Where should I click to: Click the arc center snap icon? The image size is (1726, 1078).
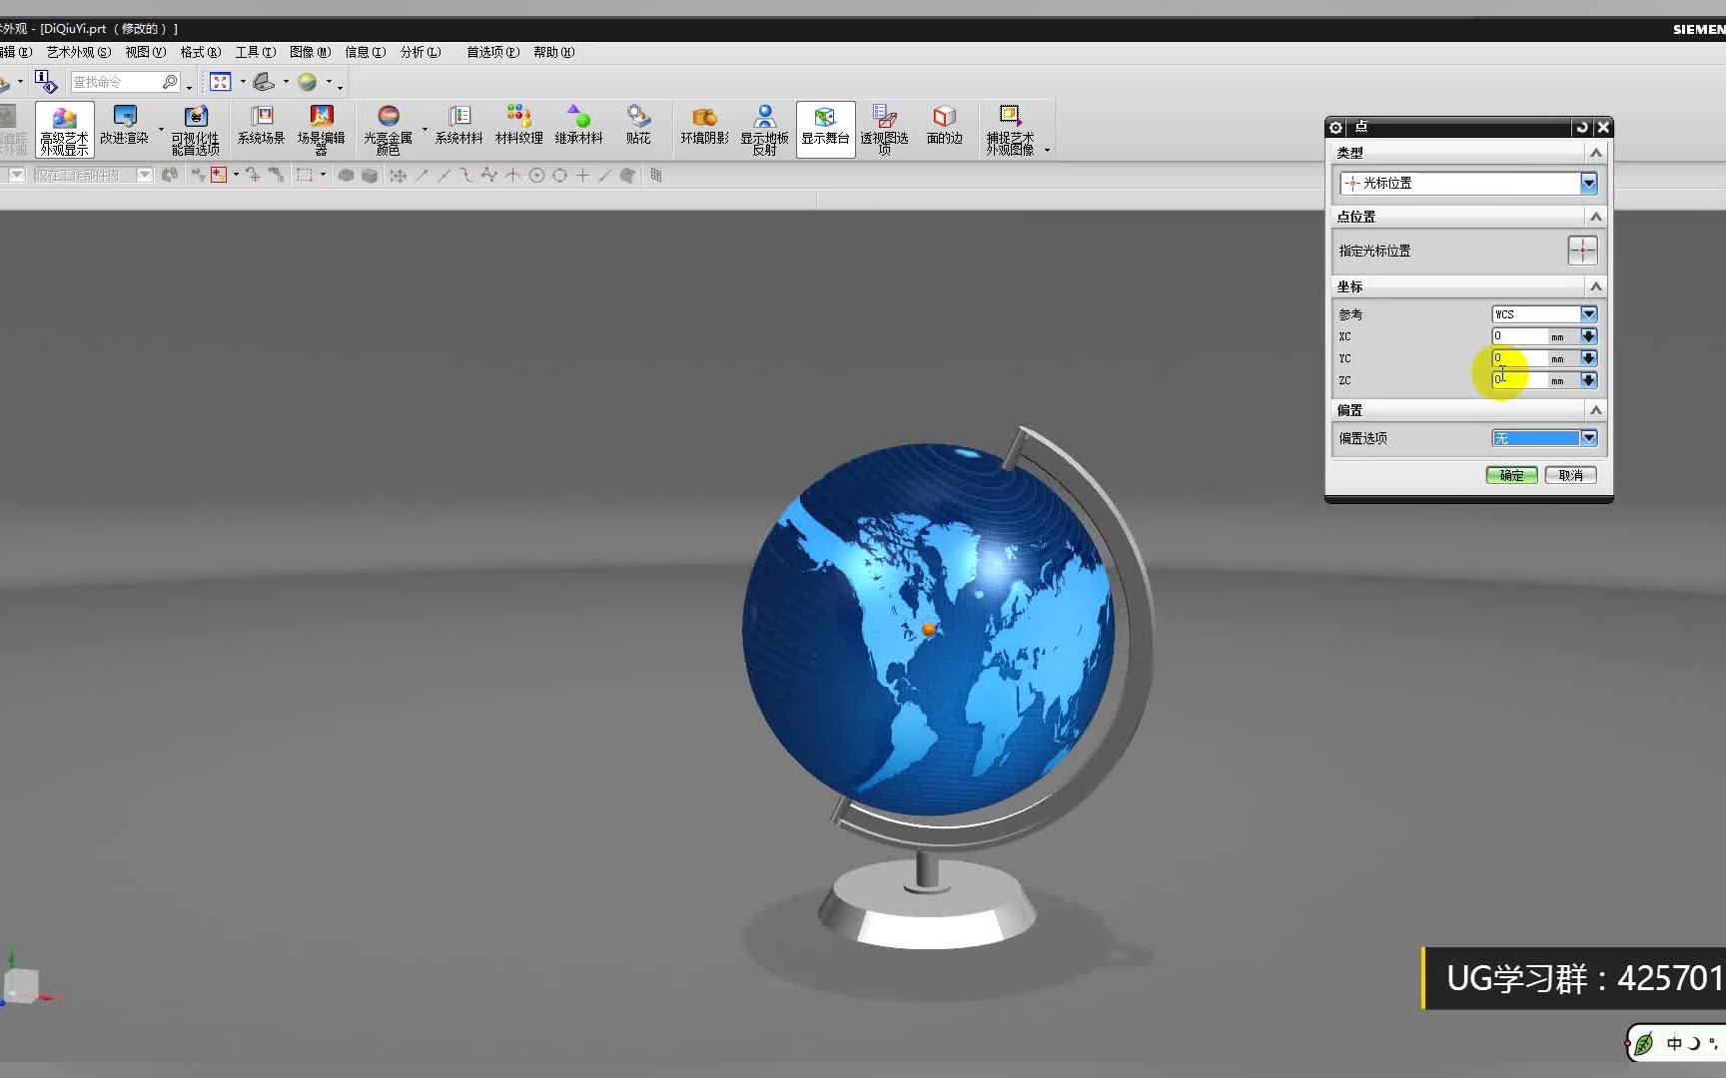[x=536, y=176]
